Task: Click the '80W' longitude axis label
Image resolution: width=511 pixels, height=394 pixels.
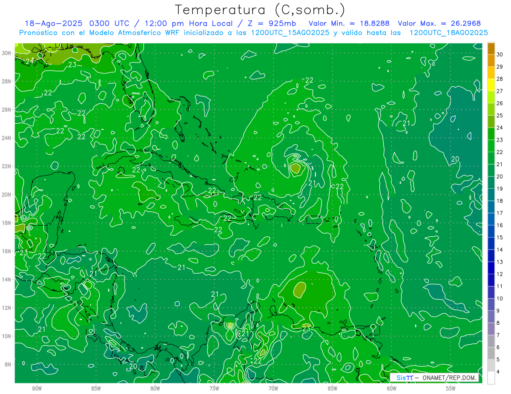Action: click(155, 389)
